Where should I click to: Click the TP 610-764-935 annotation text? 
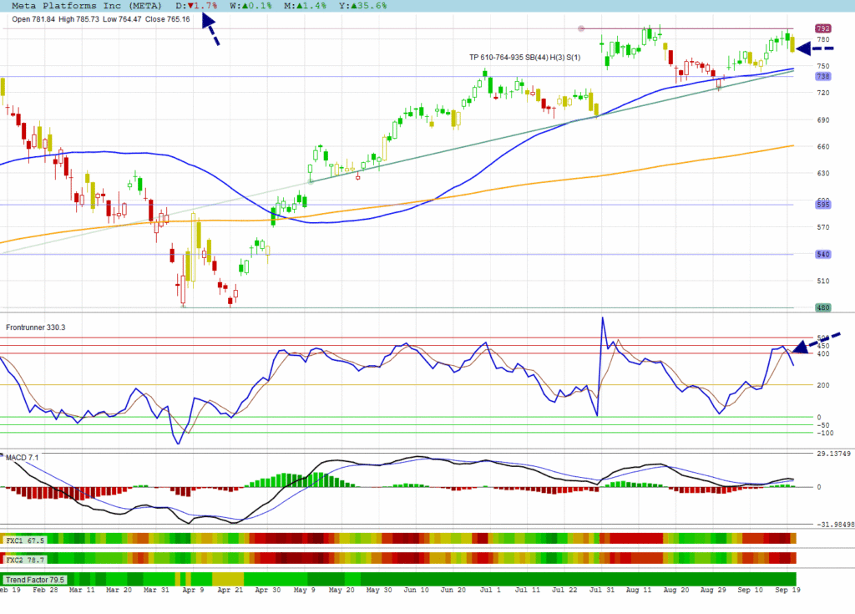click(536, 57)
